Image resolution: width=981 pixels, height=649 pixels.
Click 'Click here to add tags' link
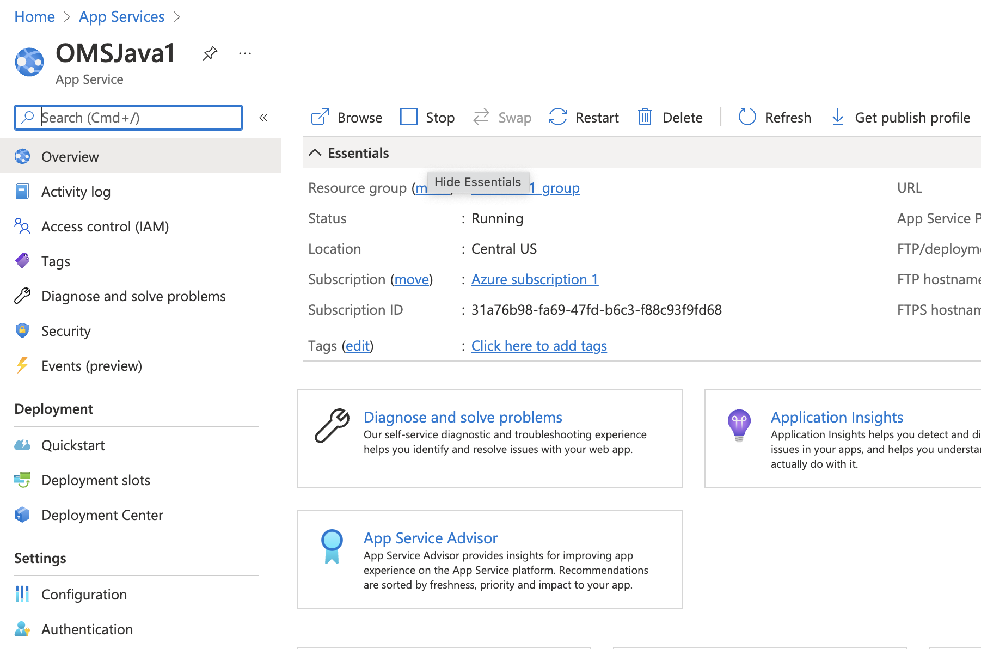point(539,346)
